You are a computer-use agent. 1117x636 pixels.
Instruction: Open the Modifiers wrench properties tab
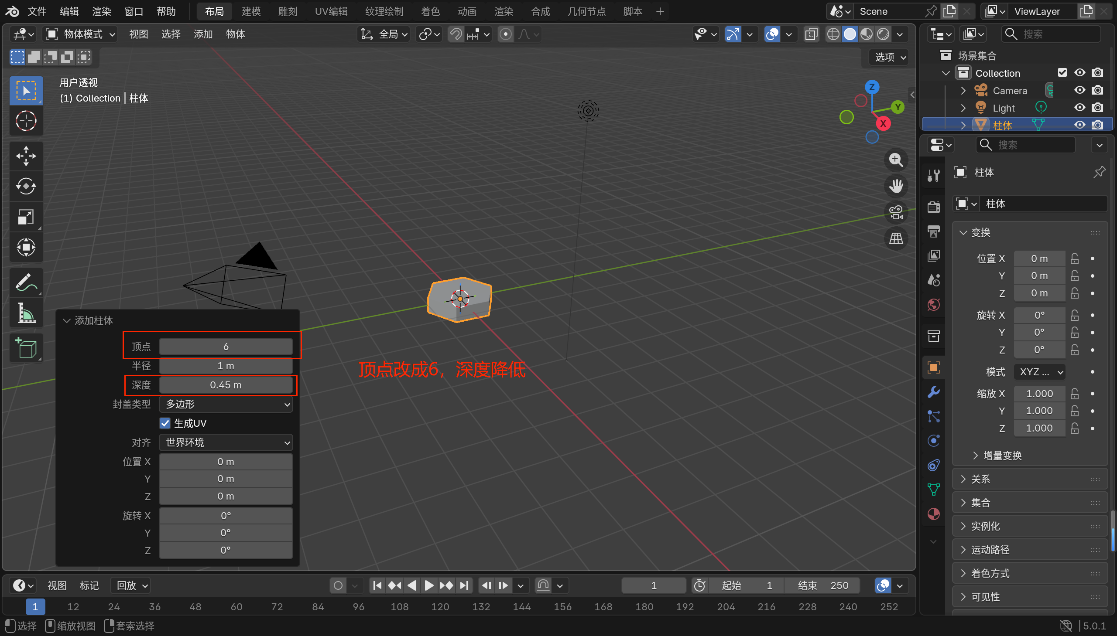coord(933,392)
